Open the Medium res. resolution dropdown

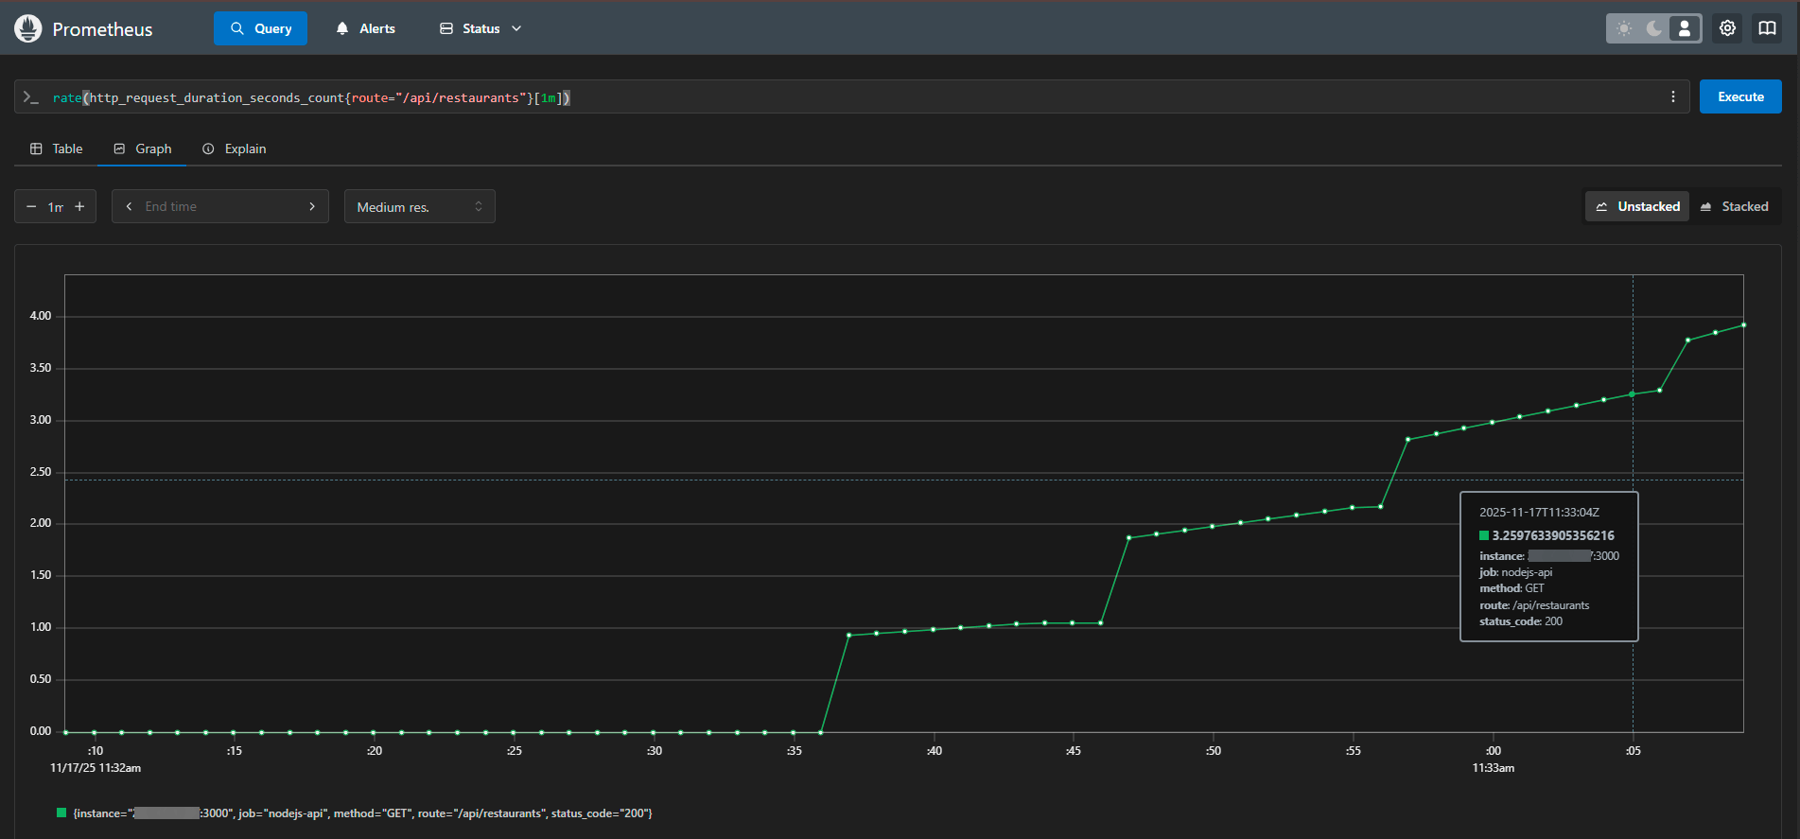pyautogui.click(x=419, y=206)
